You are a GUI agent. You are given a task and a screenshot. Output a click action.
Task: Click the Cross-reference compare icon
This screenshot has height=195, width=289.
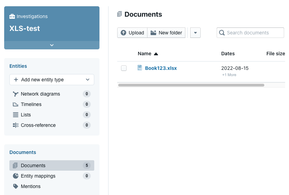point(16,125)
